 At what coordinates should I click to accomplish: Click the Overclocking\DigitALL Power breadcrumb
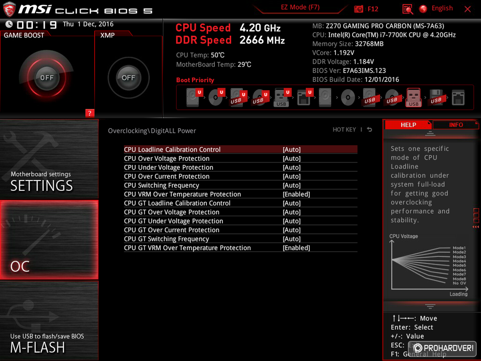coord(152,131)
